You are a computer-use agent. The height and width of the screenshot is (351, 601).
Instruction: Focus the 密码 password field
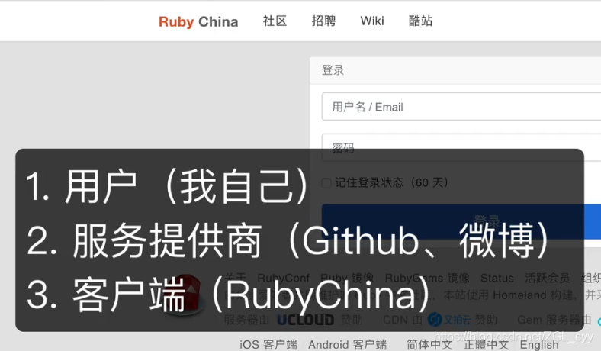pos(461,147)
